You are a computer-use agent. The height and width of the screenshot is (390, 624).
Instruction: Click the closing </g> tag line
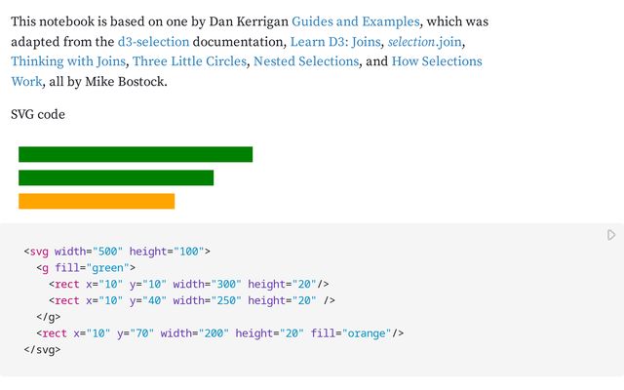pyautogui.click(x=49, y=318)
